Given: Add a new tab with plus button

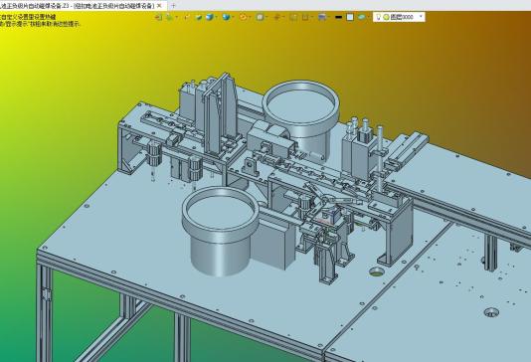Looking at the screenshot, I should (173, 6).
